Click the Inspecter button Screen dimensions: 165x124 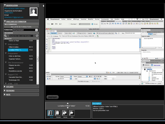point(90,33)
